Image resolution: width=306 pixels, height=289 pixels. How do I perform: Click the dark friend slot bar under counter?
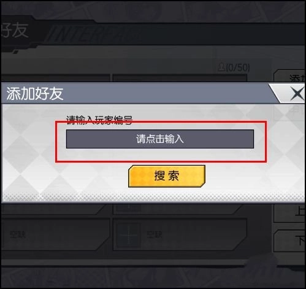[x=180, y=78]
